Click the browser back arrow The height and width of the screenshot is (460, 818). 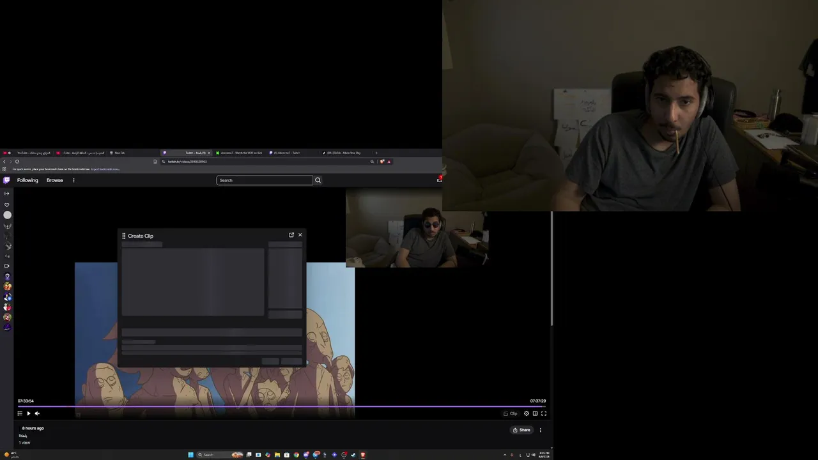click(4, 162)
